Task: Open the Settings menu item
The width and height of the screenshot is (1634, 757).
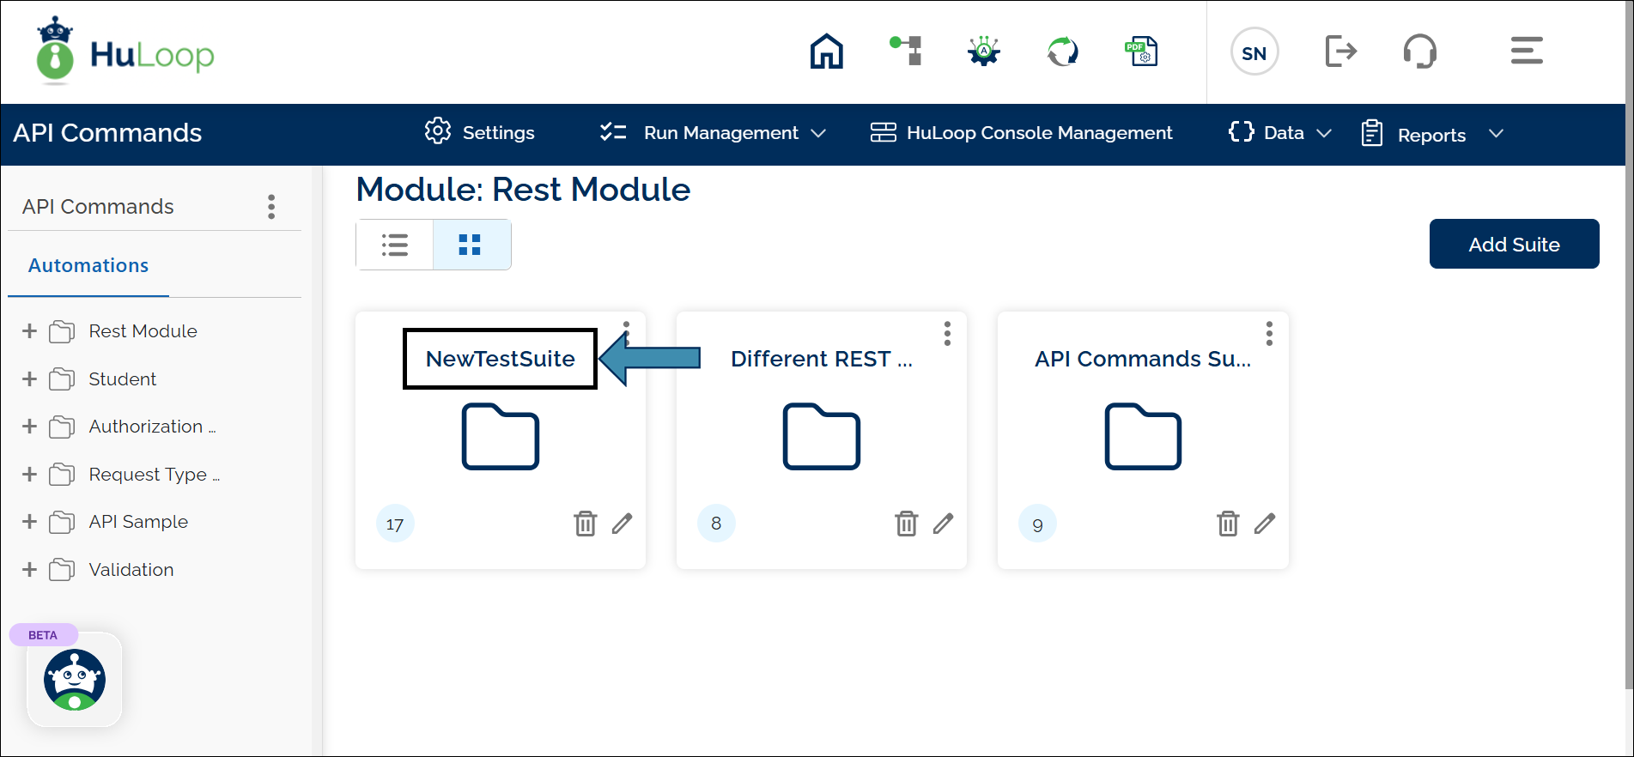Action: [480, 133]
